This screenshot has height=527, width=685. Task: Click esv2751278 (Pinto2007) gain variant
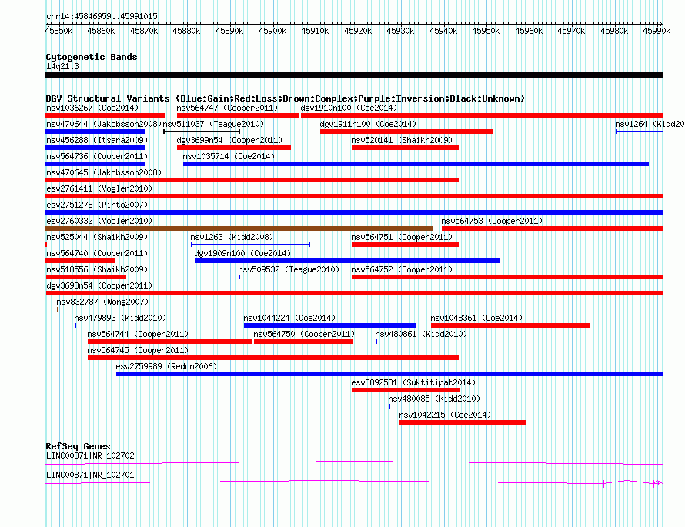coord(96,205)
